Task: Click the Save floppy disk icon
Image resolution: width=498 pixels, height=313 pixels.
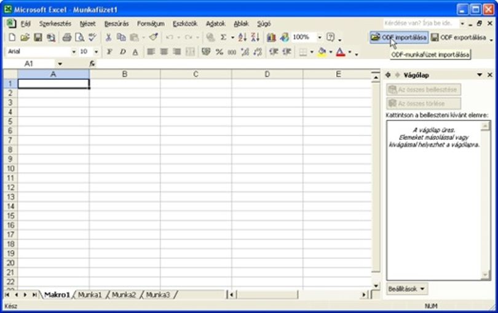Action: coord(38,37)
